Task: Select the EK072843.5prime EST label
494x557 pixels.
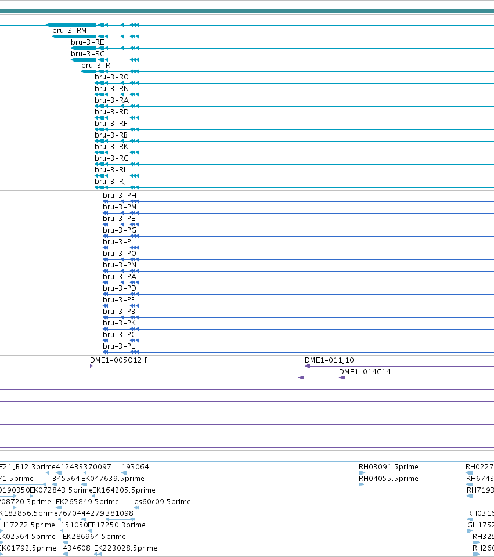Action: 61,490
